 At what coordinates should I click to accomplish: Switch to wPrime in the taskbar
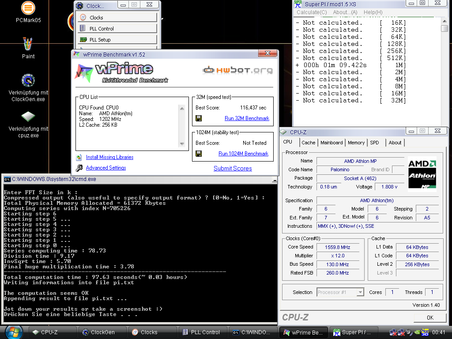pos(304,332)
